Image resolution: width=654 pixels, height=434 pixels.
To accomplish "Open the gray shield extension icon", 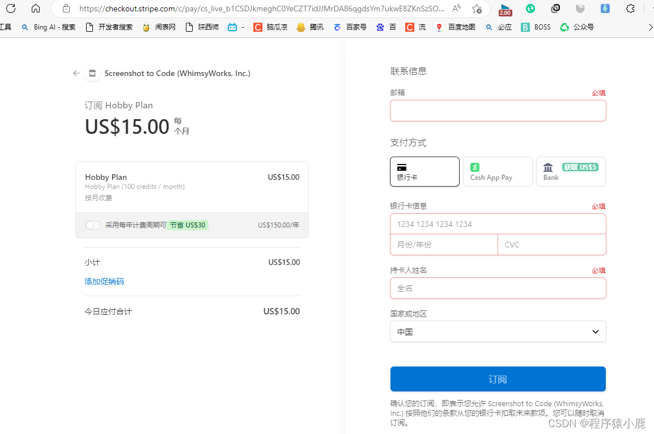I will 580,9.
